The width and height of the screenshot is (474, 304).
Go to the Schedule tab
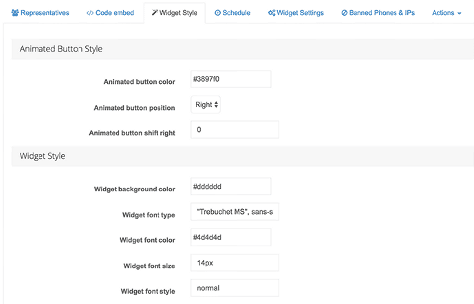coord(236,13)
